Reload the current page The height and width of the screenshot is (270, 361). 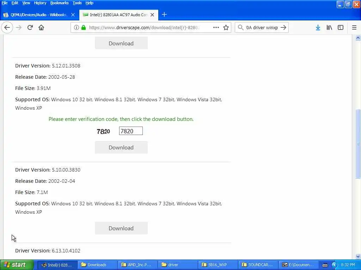(30, 27)
